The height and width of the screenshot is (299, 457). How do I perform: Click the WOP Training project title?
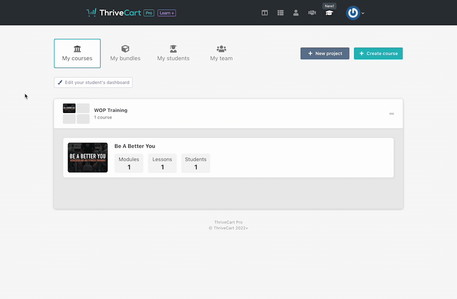[x=111, y=110]
